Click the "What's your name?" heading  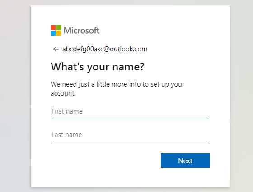pos(98,67)
